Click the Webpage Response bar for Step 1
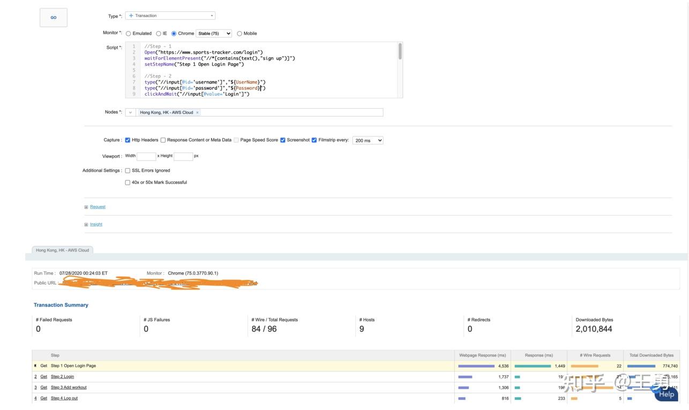Viewport: 689px width, 410px height. click(477, 365)
